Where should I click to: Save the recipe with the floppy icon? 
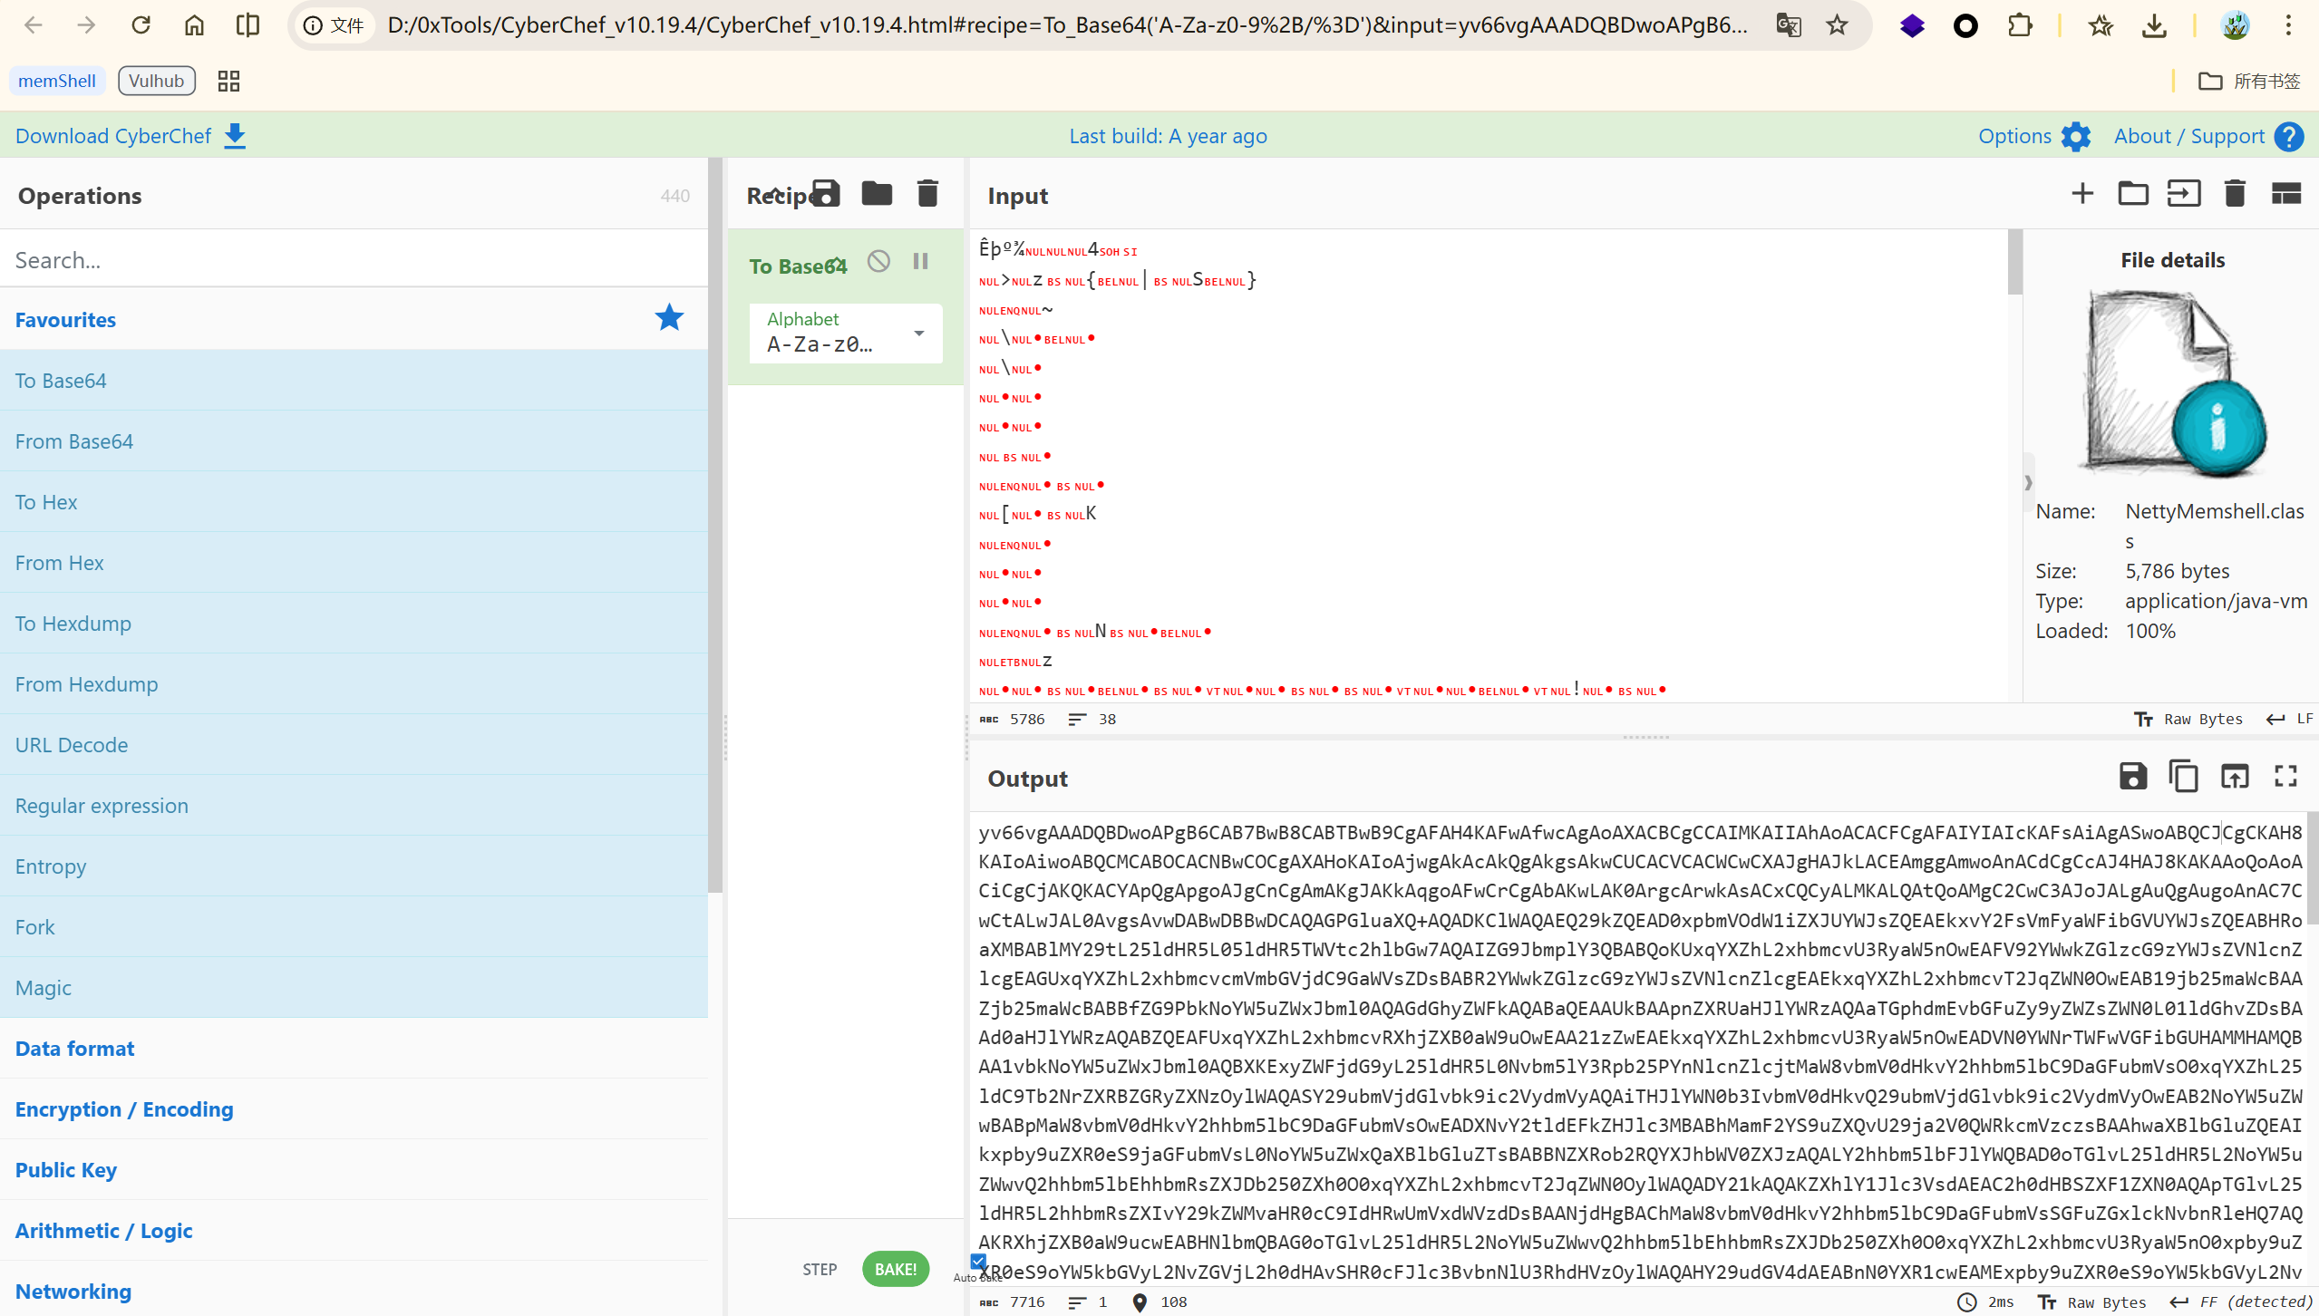point(826,193)
